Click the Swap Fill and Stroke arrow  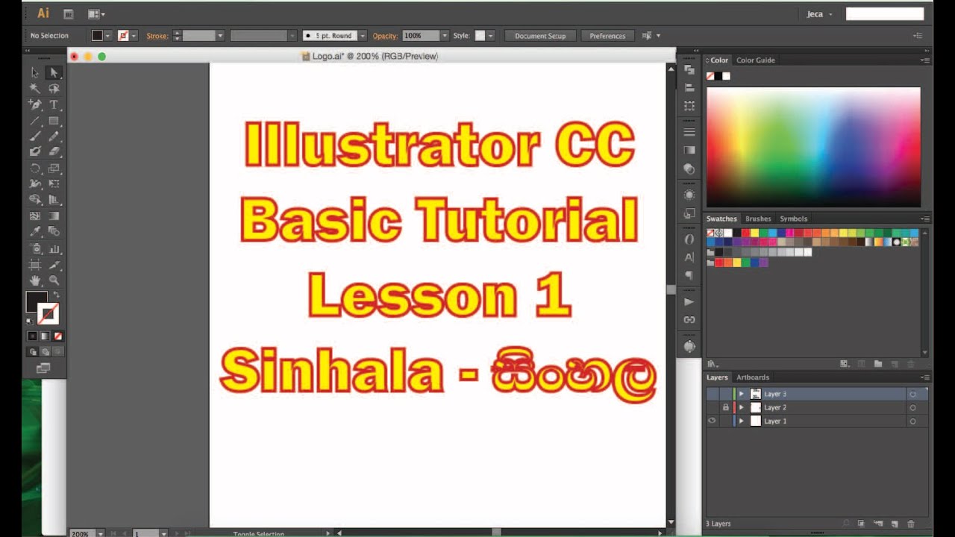(x=56, y=295)
